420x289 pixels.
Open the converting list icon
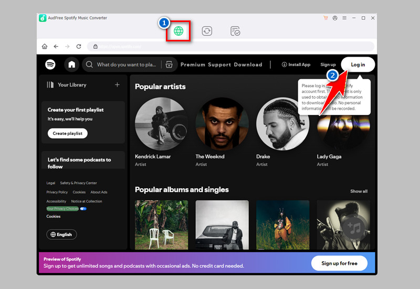click(x=207, y=31)
